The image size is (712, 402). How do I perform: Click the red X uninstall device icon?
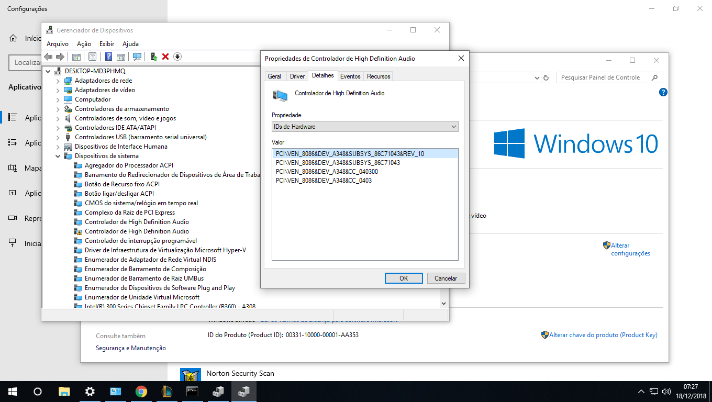(165, 57)
